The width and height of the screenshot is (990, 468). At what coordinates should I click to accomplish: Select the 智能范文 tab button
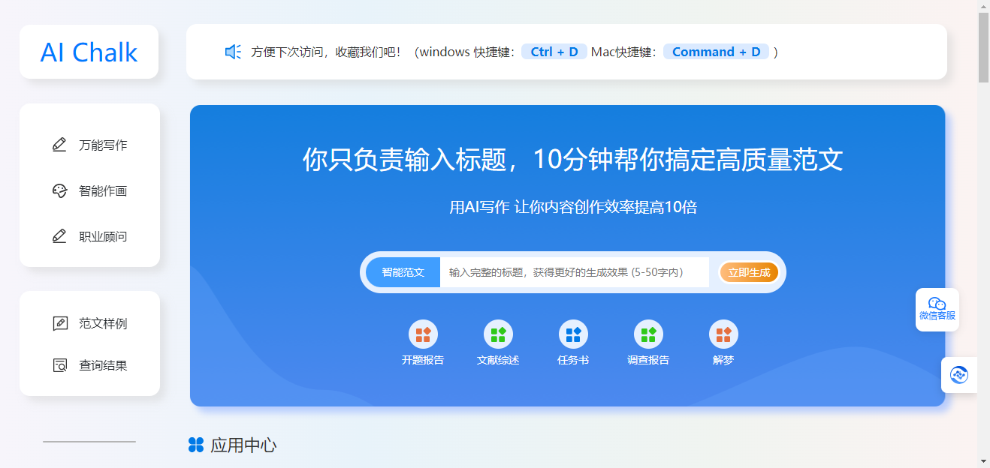[403, 272]
